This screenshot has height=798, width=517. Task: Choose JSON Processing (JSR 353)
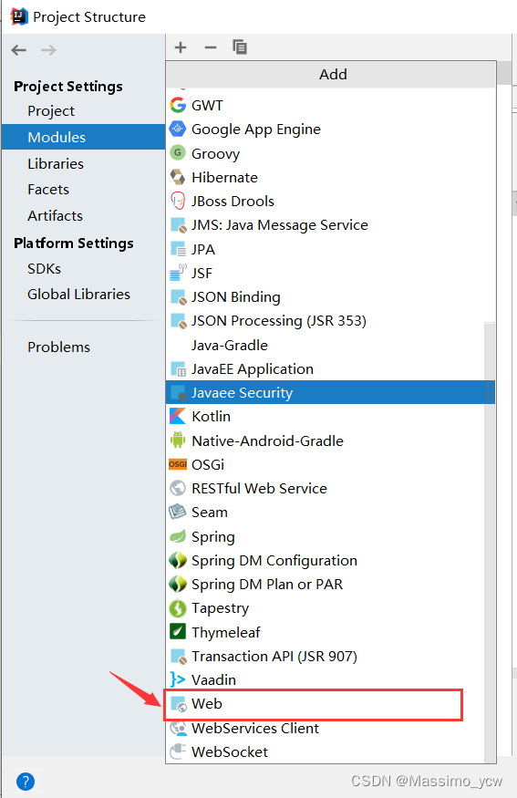coord(330,321)
